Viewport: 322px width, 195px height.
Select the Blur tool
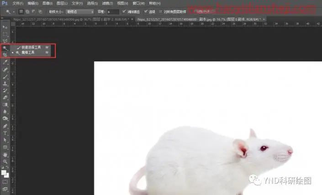pos(5,112)
